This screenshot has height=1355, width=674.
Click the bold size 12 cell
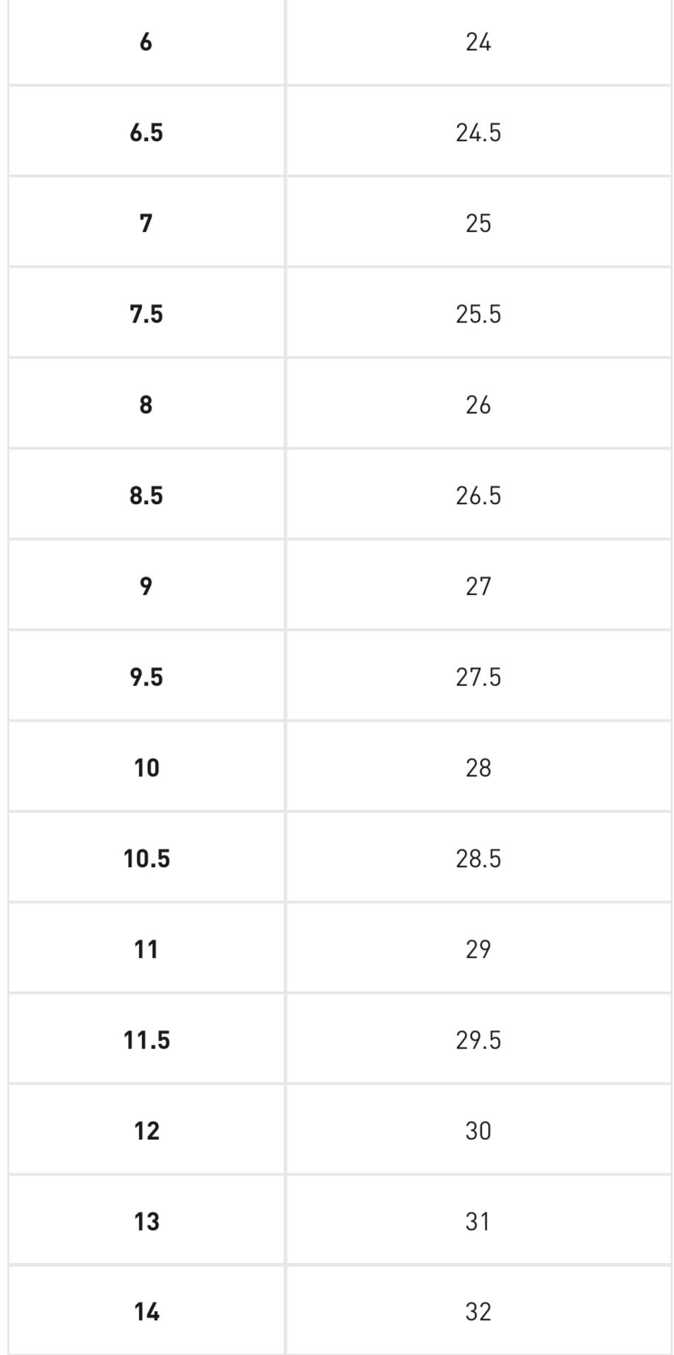tap(147, 1131)
